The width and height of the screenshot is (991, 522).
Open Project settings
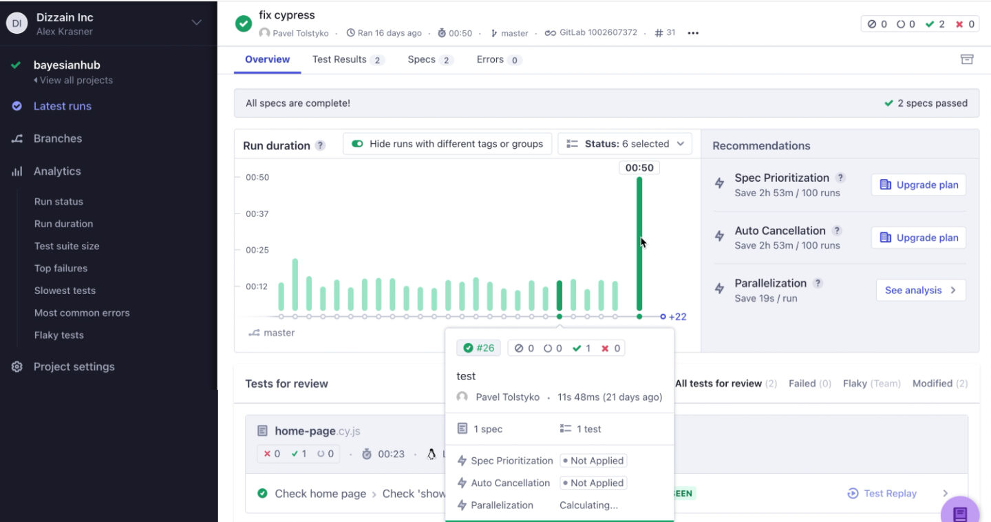pos(74,367)
